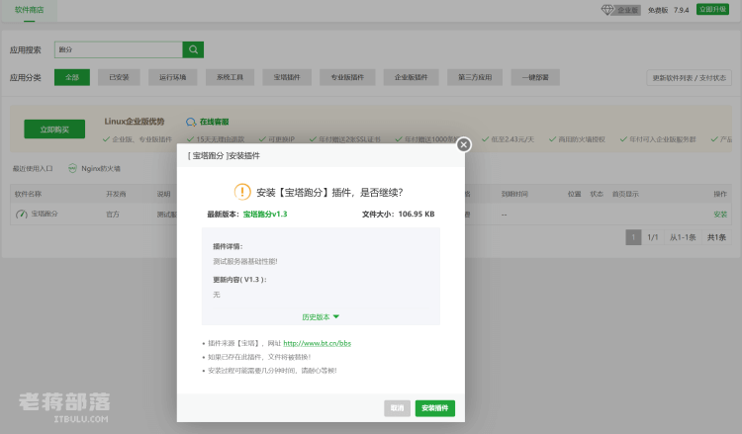
Task: Expand the 历史版本 dropdown
Action: 321,317
